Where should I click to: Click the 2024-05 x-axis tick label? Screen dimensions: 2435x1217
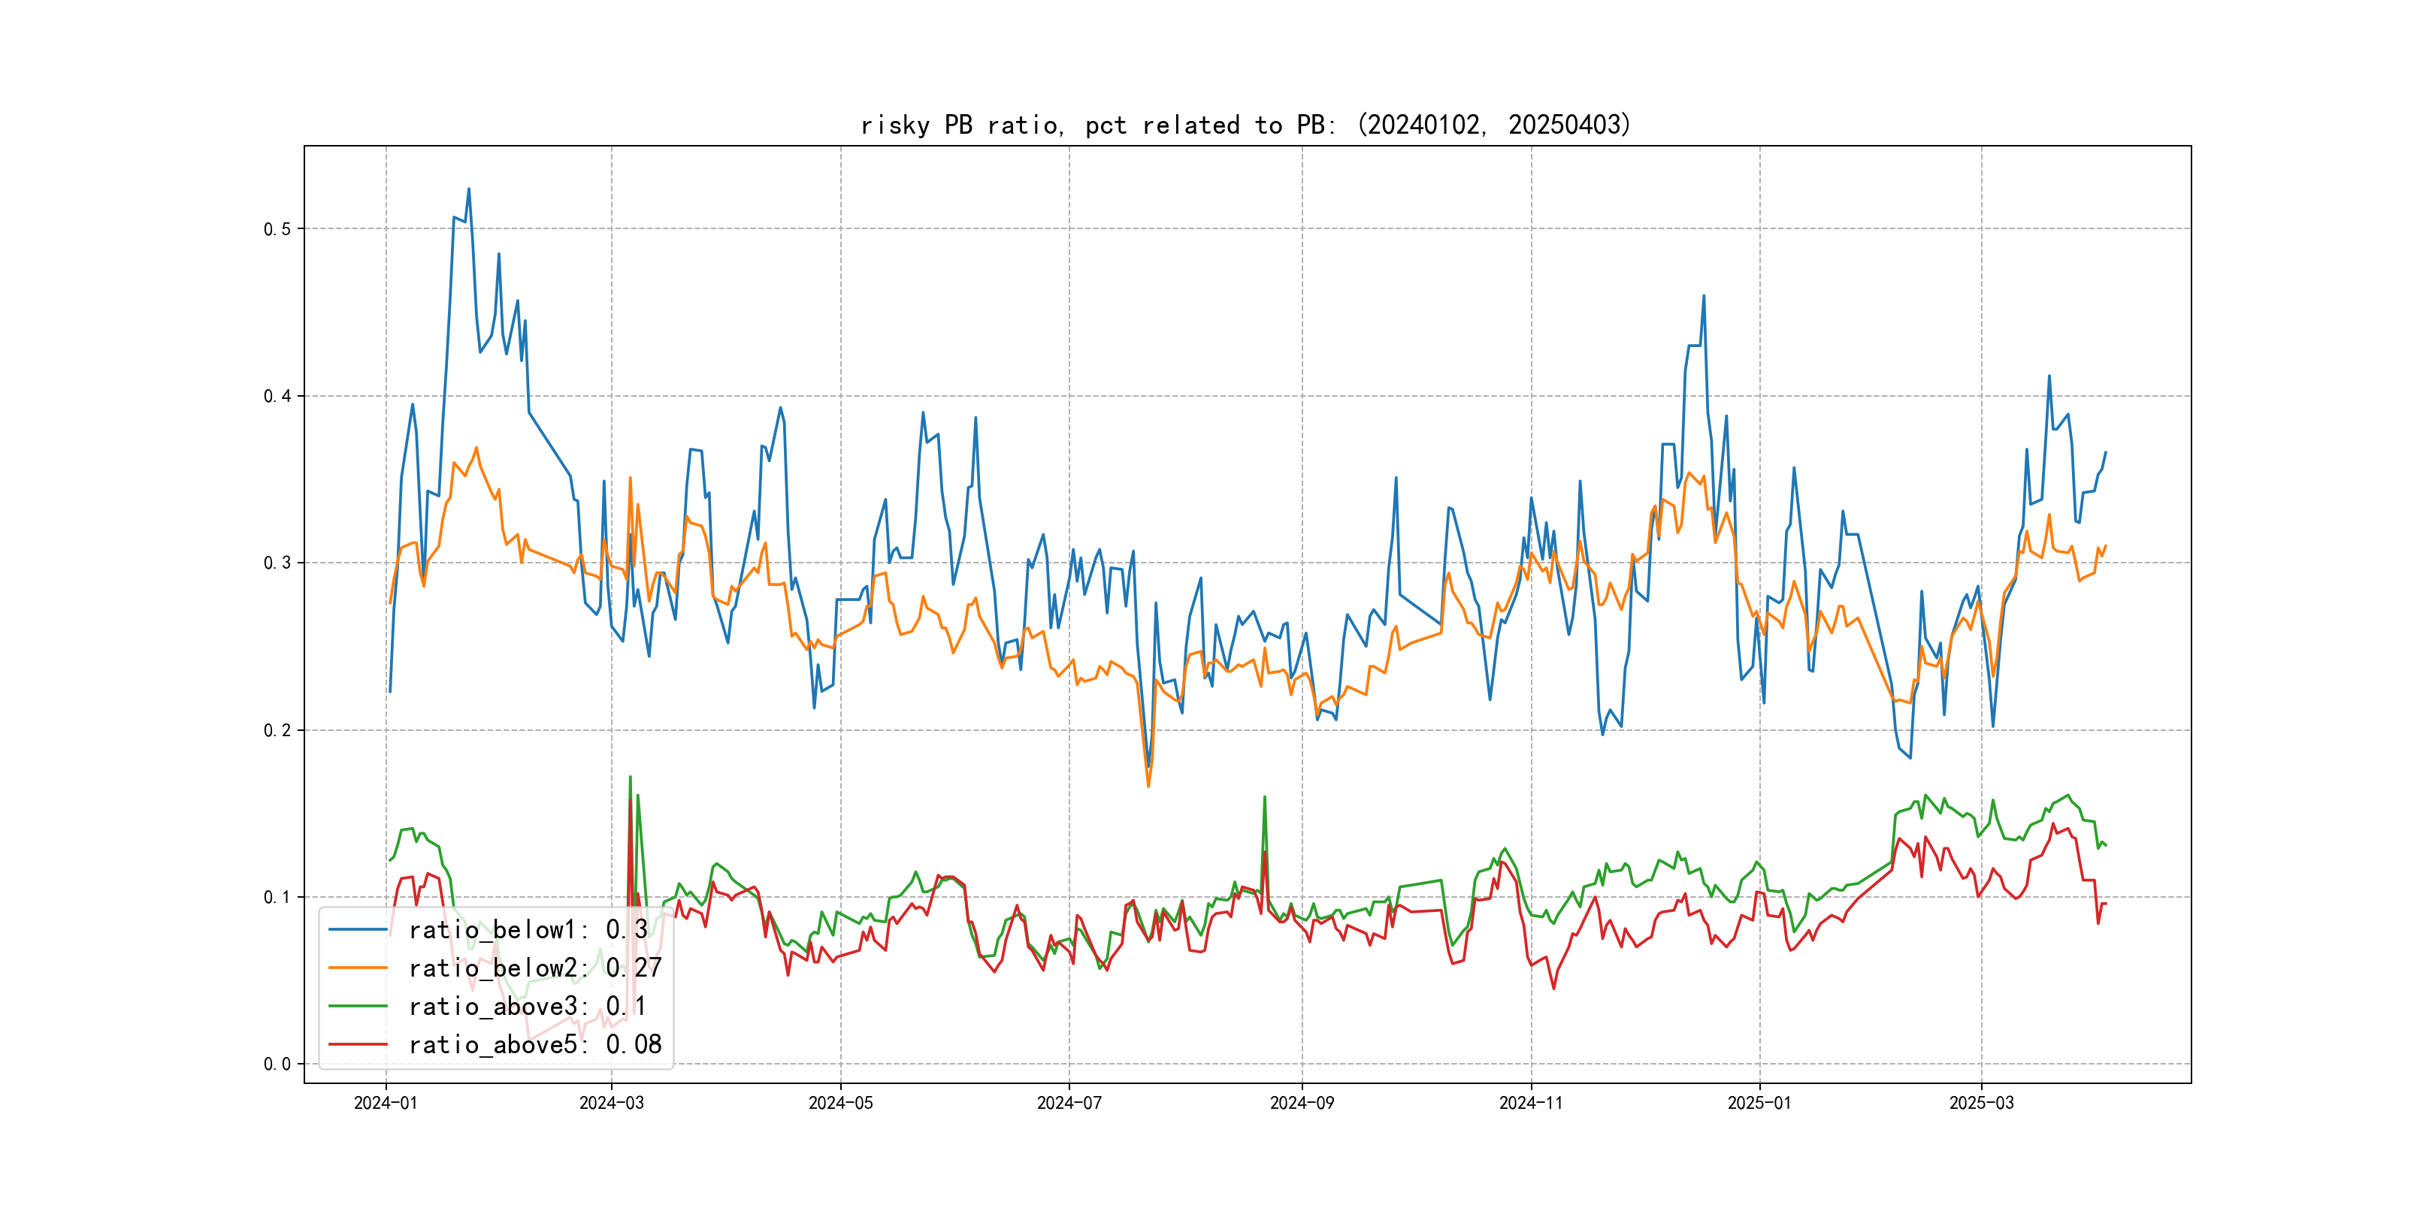[x=840, y=1103]
